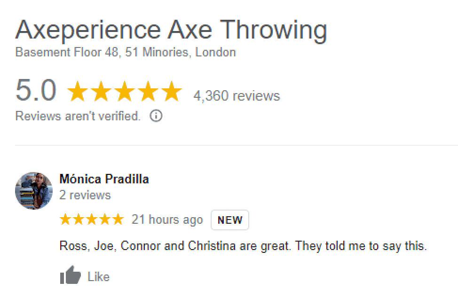458x298 pixels.
Task: Click the Basement Floor 48 address text
Action: tap(125, 52)
